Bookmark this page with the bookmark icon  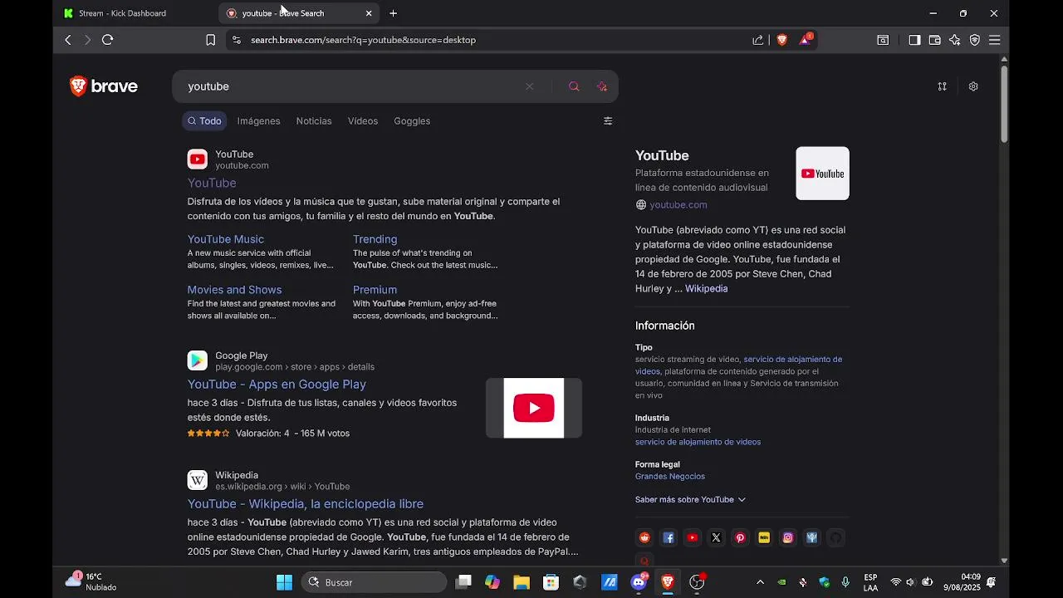(210, 40)
